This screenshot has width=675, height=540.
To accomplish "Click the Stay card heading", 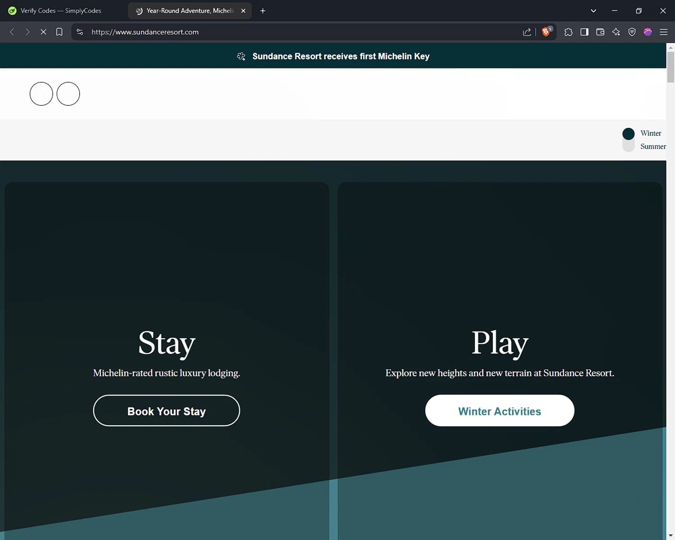I will click(x=166, y=343).
